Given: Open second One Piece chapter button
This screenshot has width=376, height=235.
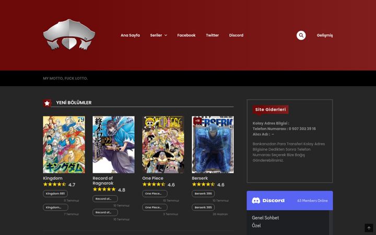Looking at the screenshot, I should (x=155, y=207).
